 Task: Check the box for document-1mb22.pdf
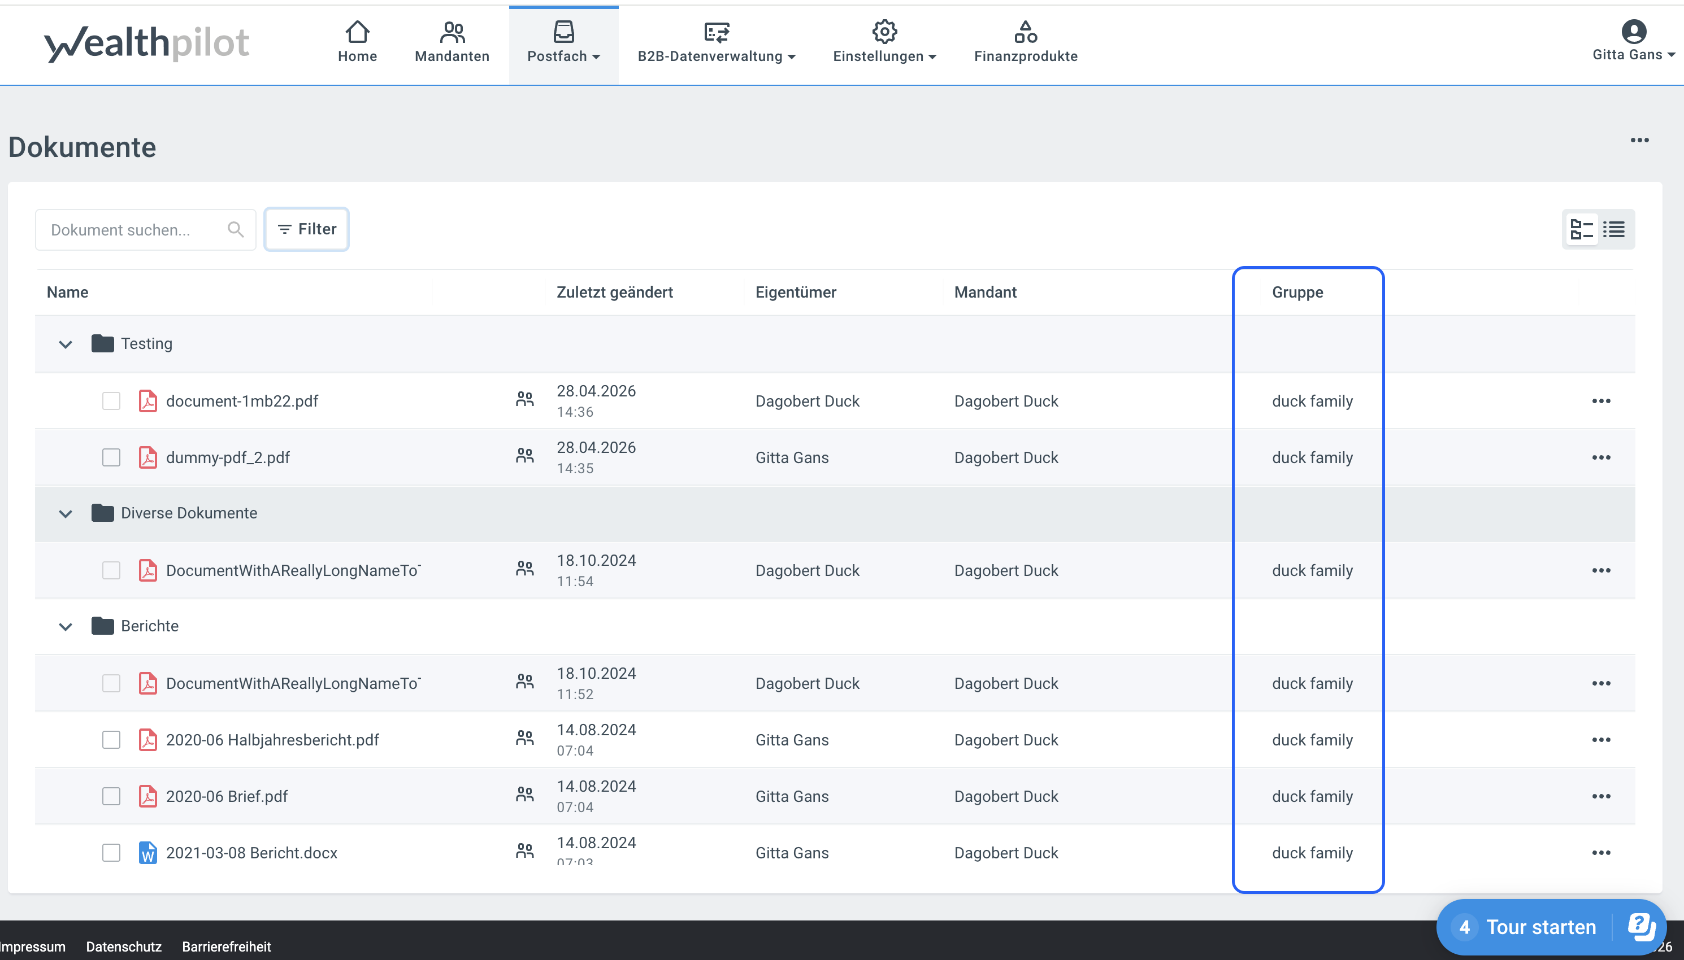[111, 401]
